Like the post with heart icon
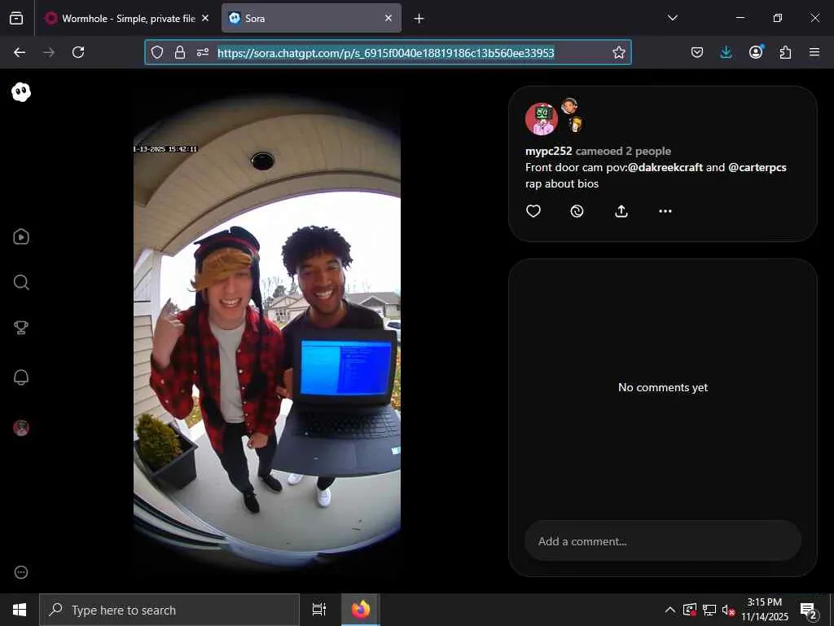 tap(533, 211)
